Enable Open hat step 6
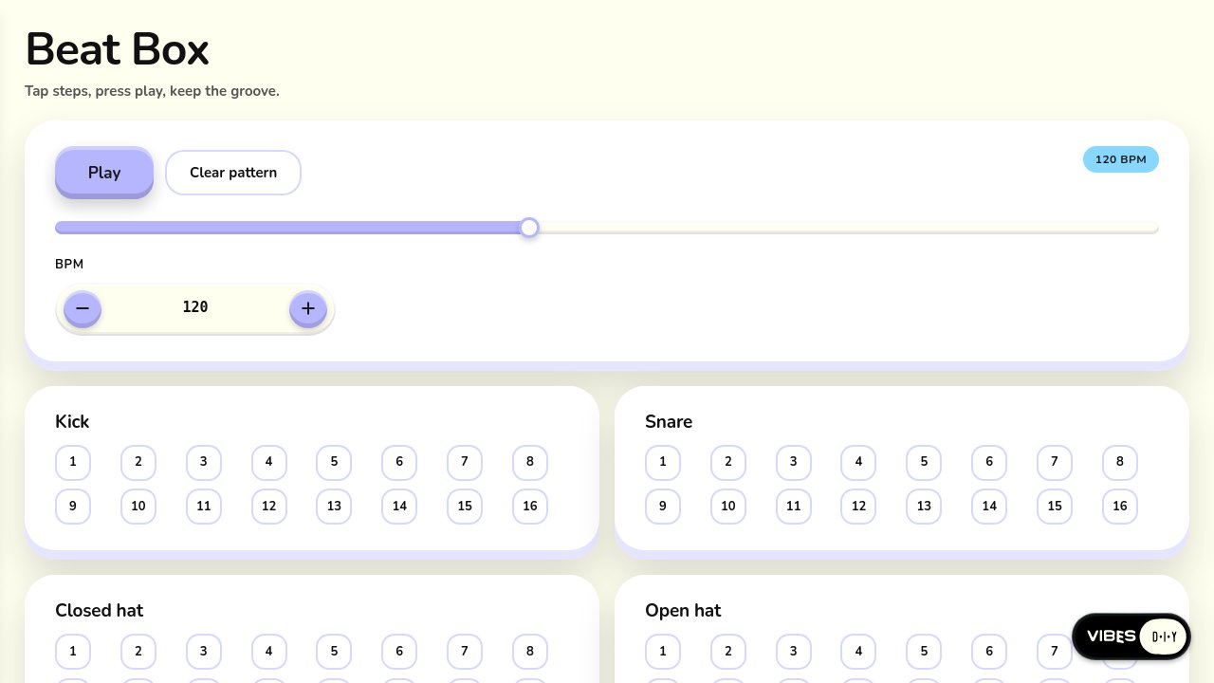 [x=989, y=652]
